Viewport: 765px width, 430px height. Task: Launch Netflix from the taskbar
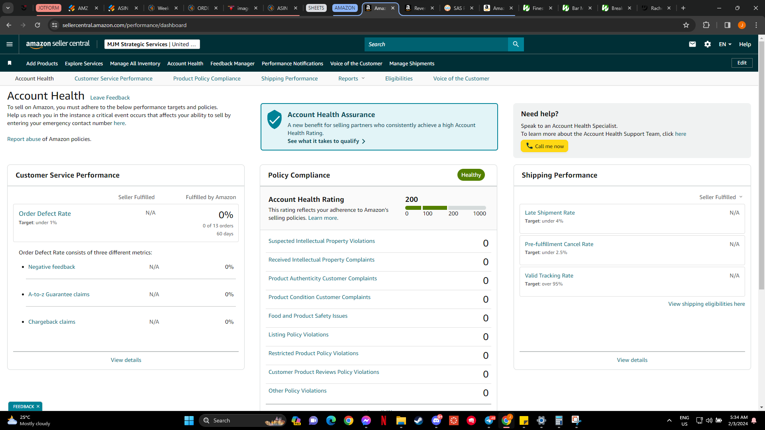coord(384,420)
